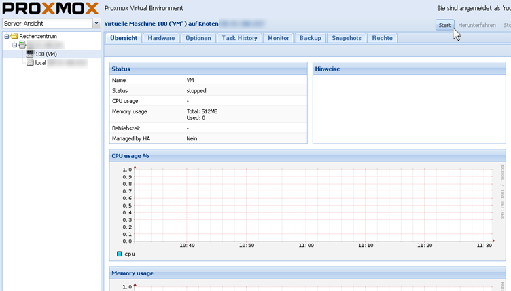Collapse the server node in tree
511x291 pixels.
tap(15, 45)
